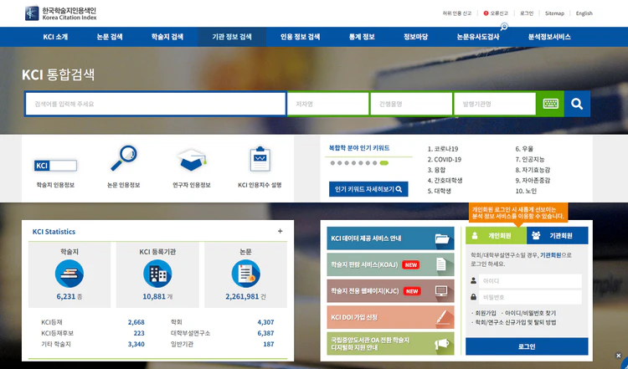The width and height of the screenshot is (628, 369).
Task: Click 대학부설연구소 count 6,387
Action: 265,333
